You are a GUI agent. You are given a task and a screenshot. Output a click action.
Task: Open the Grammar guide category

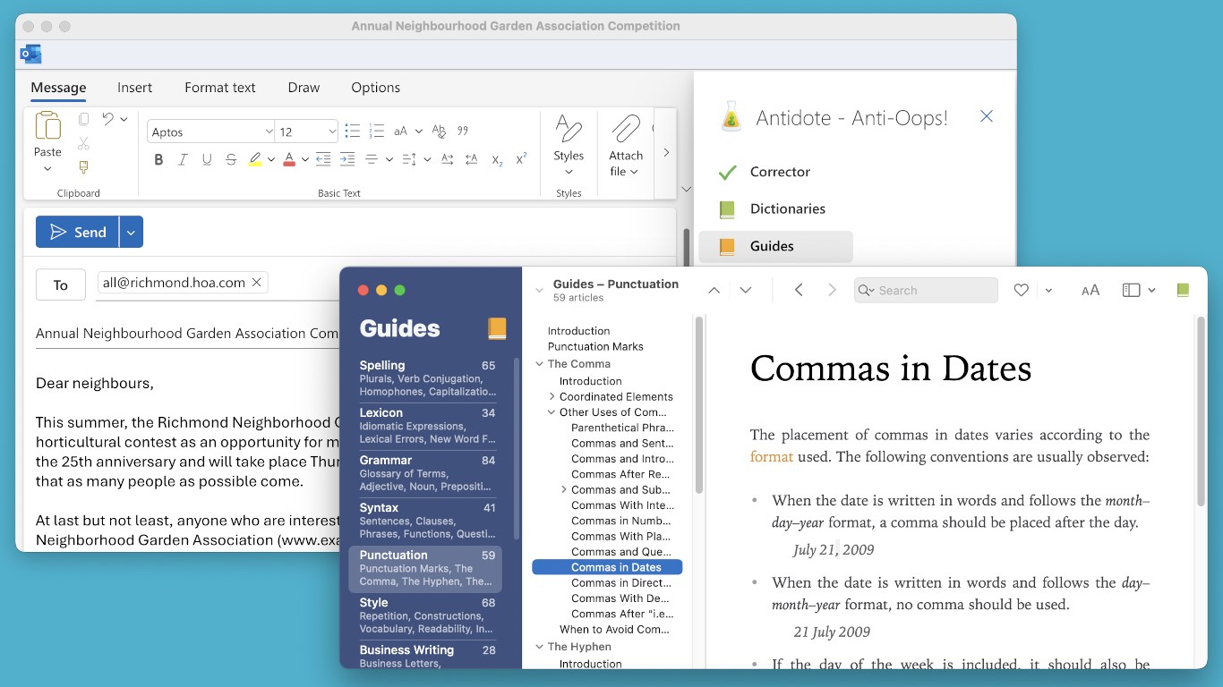426,473
